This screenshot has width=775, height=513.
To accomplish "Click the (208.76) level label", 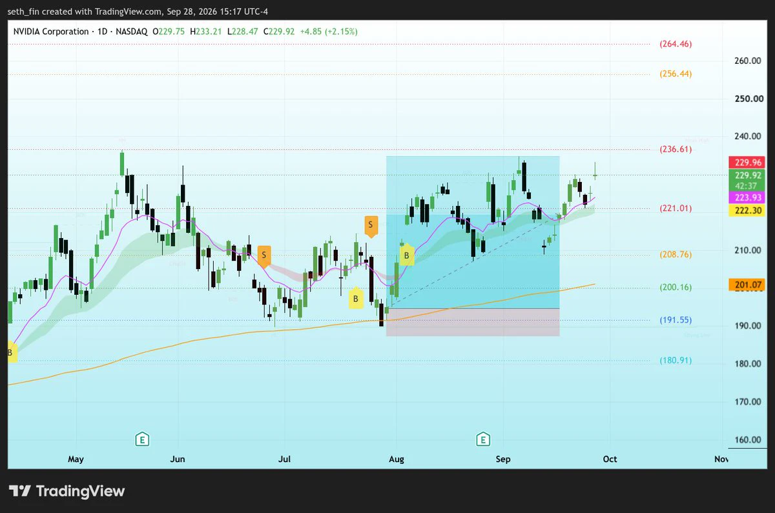I will click(676, 255).
